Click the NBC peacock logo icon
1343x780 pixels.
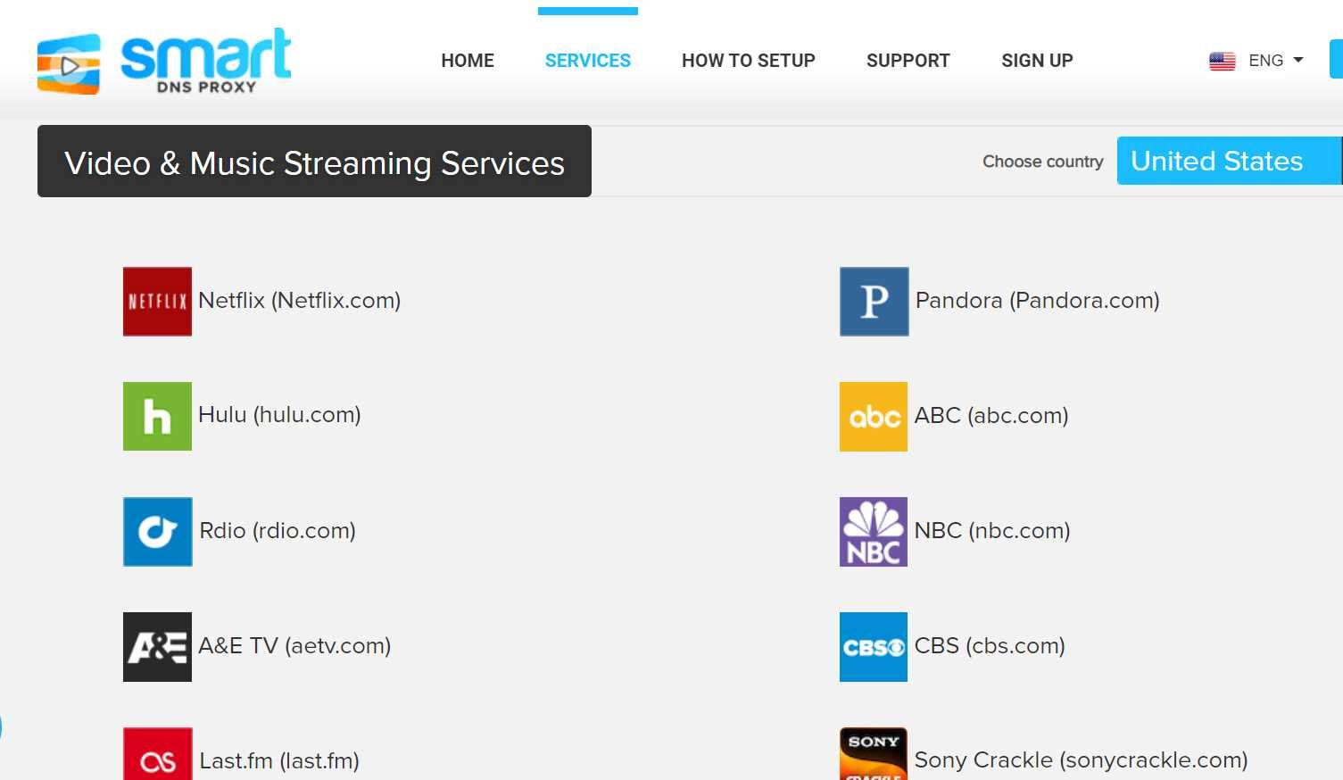click(874, 532)
